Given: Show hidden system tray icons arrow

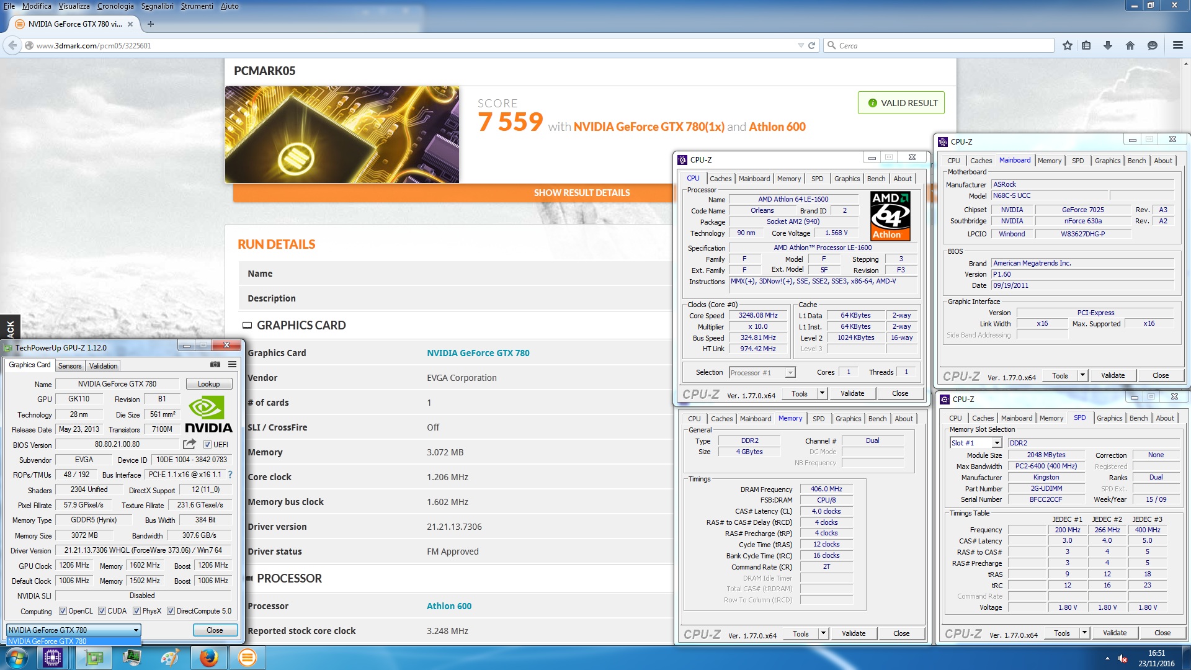Looking at the screenshot, I should (1107, 659).
